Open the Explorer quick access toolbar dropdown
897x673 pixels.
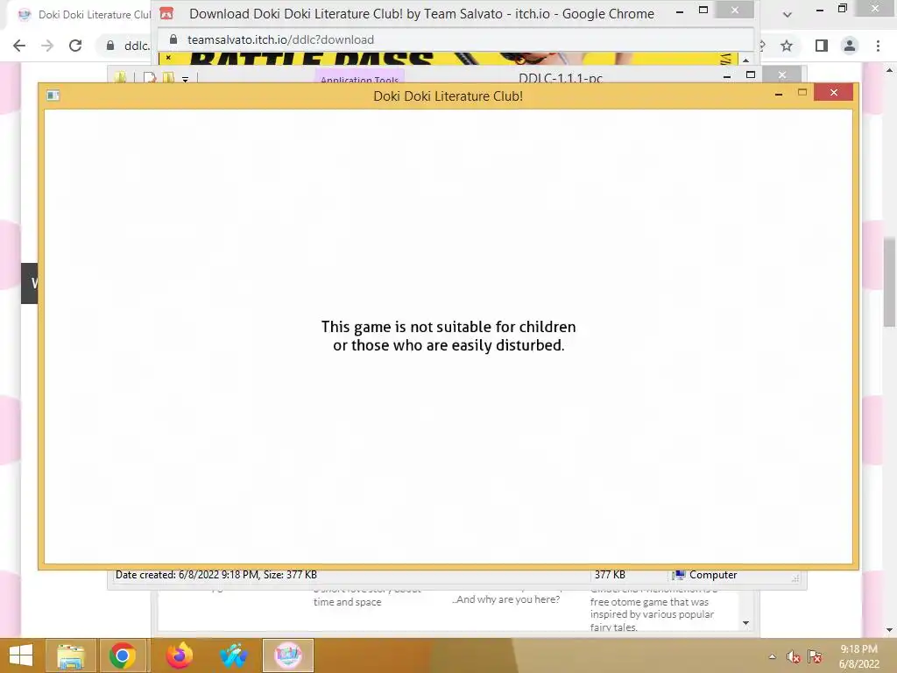(186, 79)
